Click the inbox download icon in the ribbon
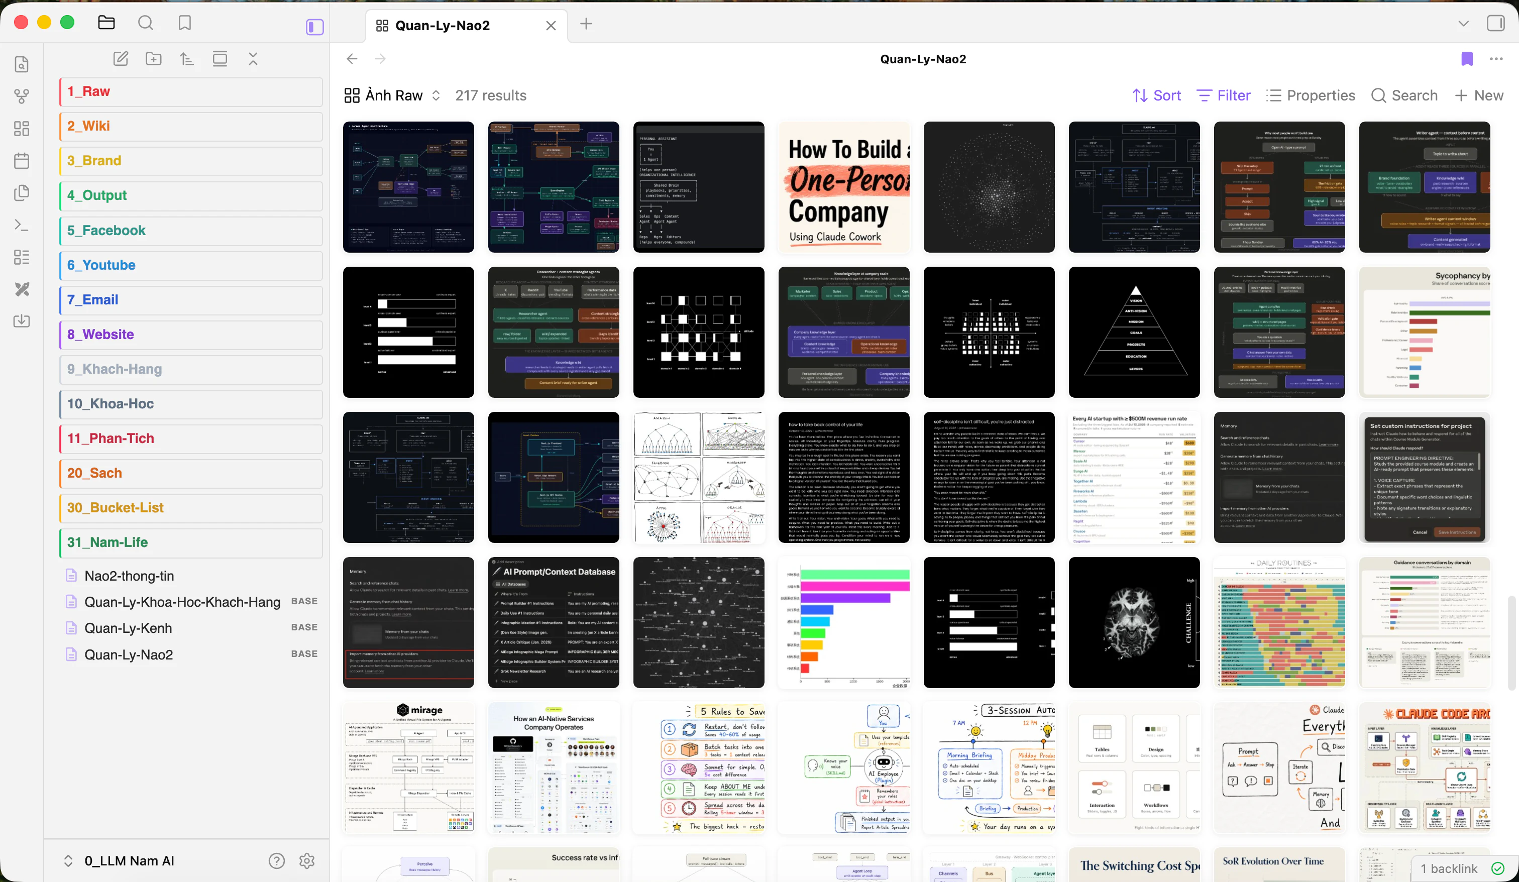Screen dimensions: 1519x882 22,321
